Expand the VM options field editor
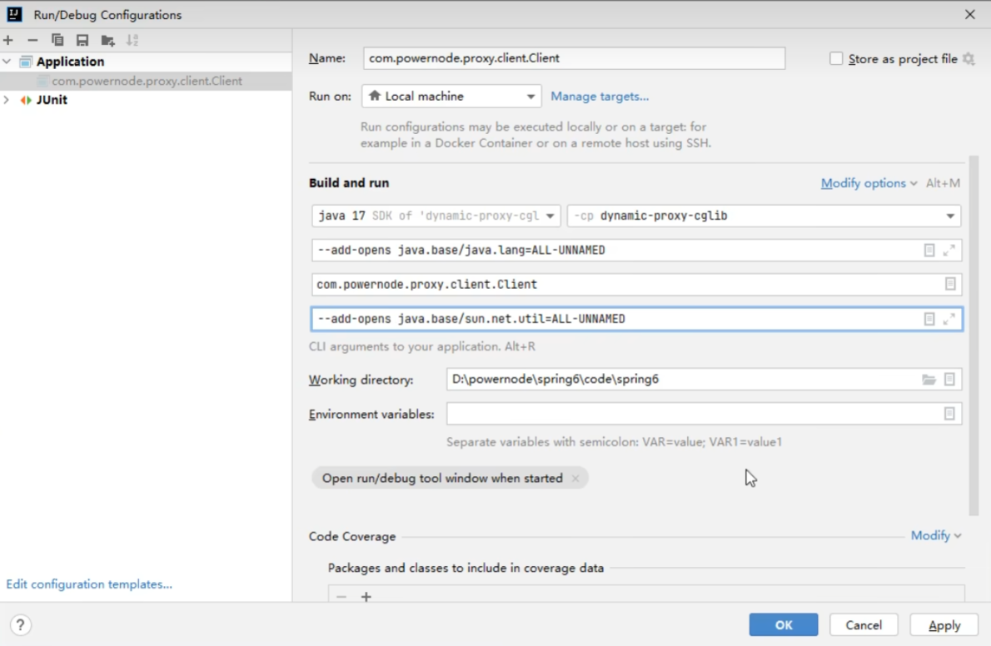 (x=949, y=251)
